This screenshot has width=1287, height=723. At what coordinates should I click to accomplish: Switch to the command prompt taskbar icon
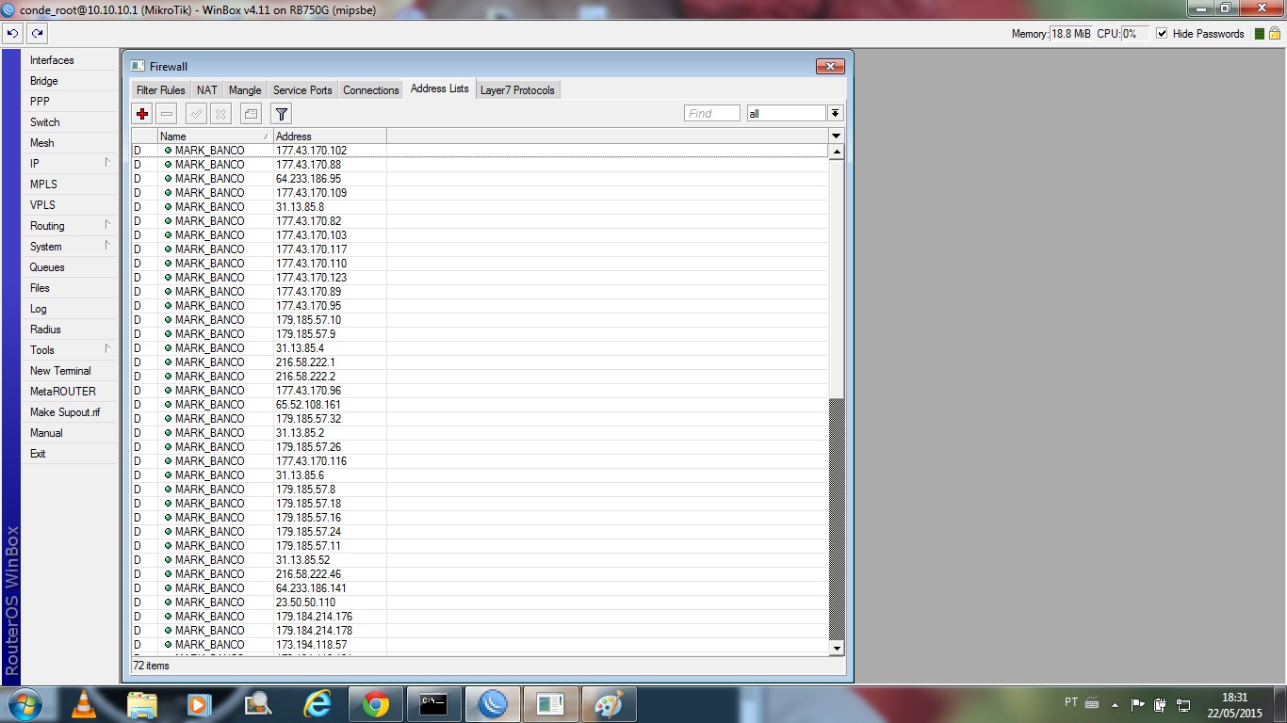point(433,704)
